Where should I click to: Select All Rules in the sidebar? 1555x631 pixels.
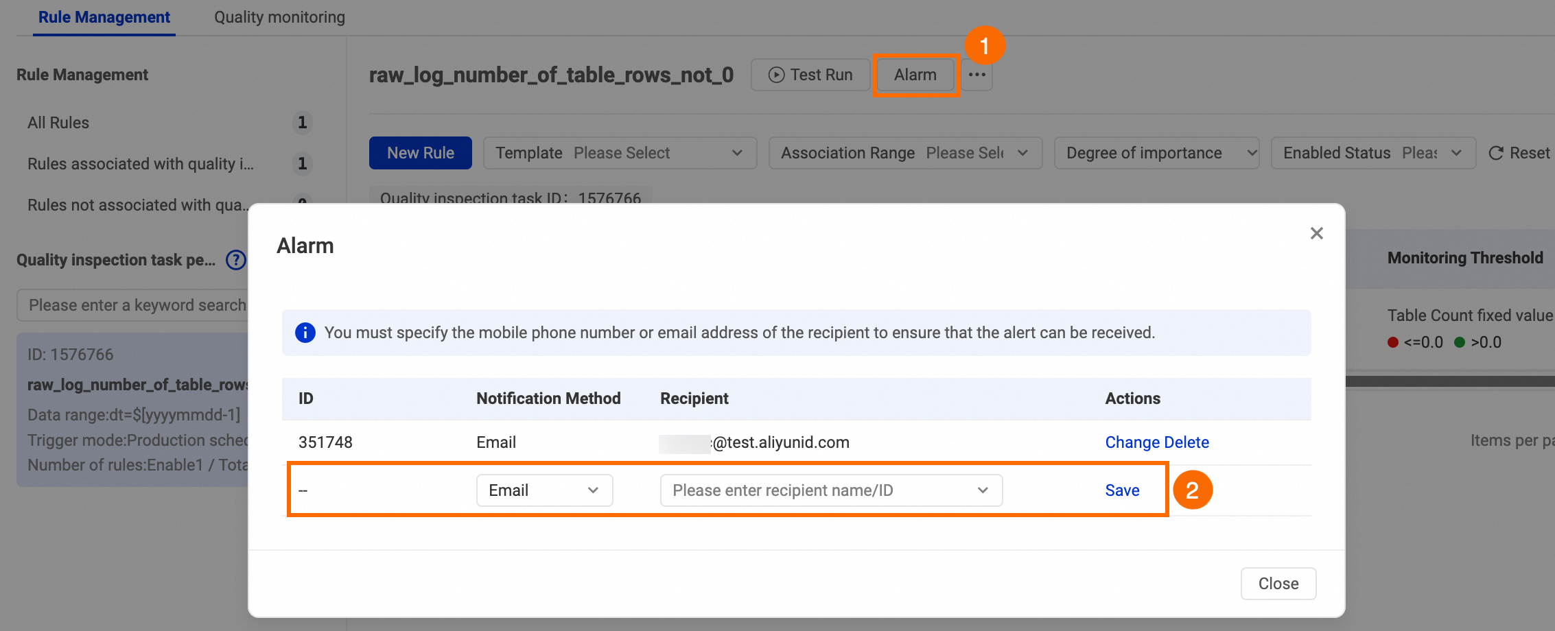58,123
